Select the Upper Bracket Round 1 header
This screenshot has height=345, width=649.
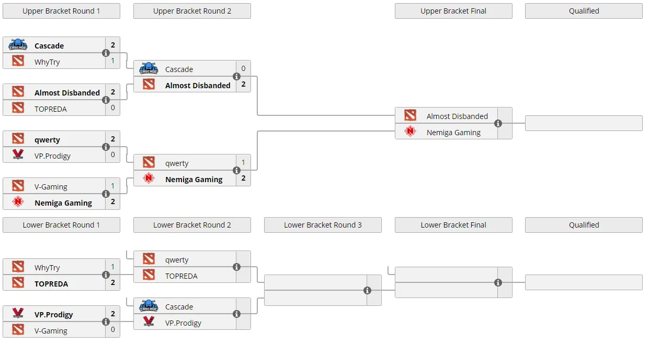61,11
